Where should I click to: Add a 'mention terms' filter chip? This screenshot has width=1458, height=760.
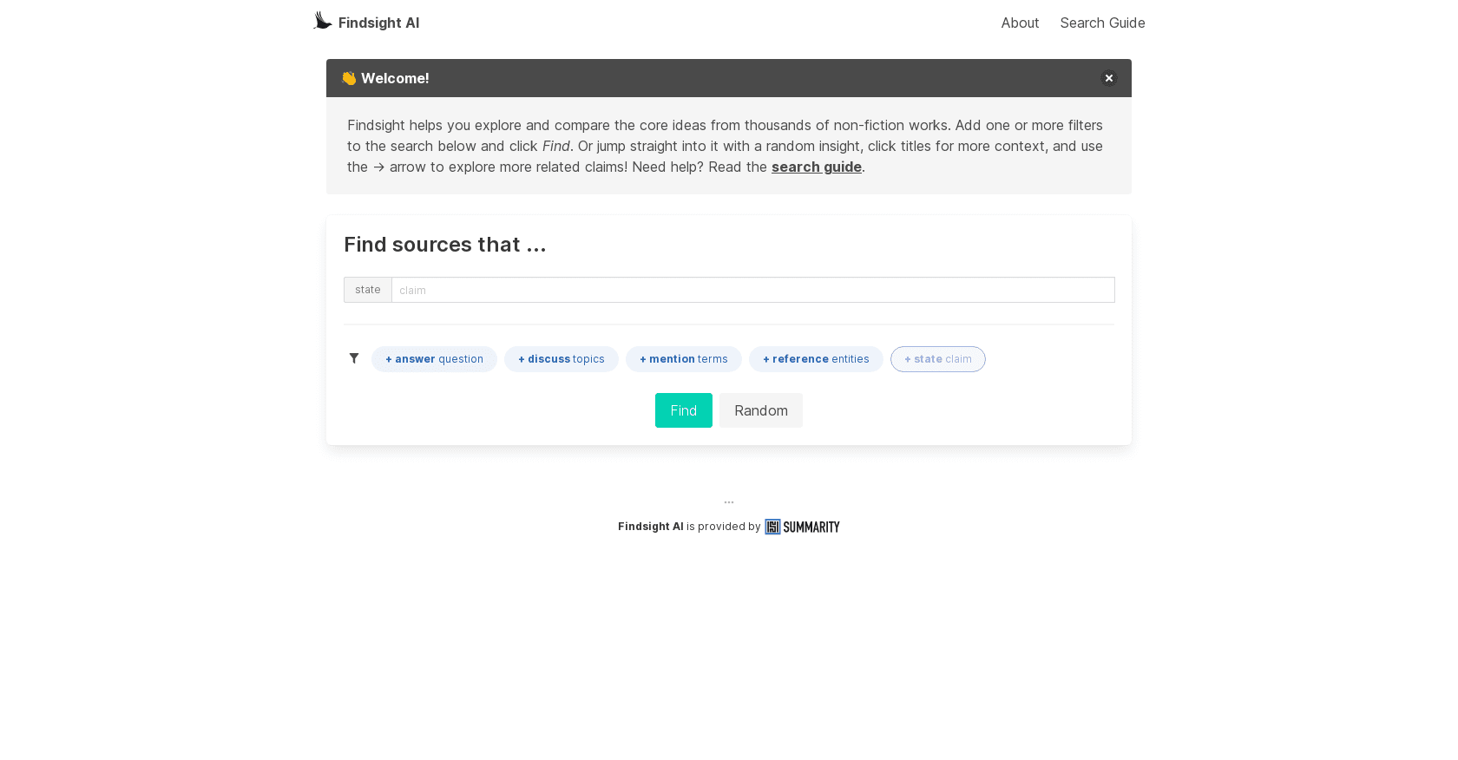[x=683, y=358]
